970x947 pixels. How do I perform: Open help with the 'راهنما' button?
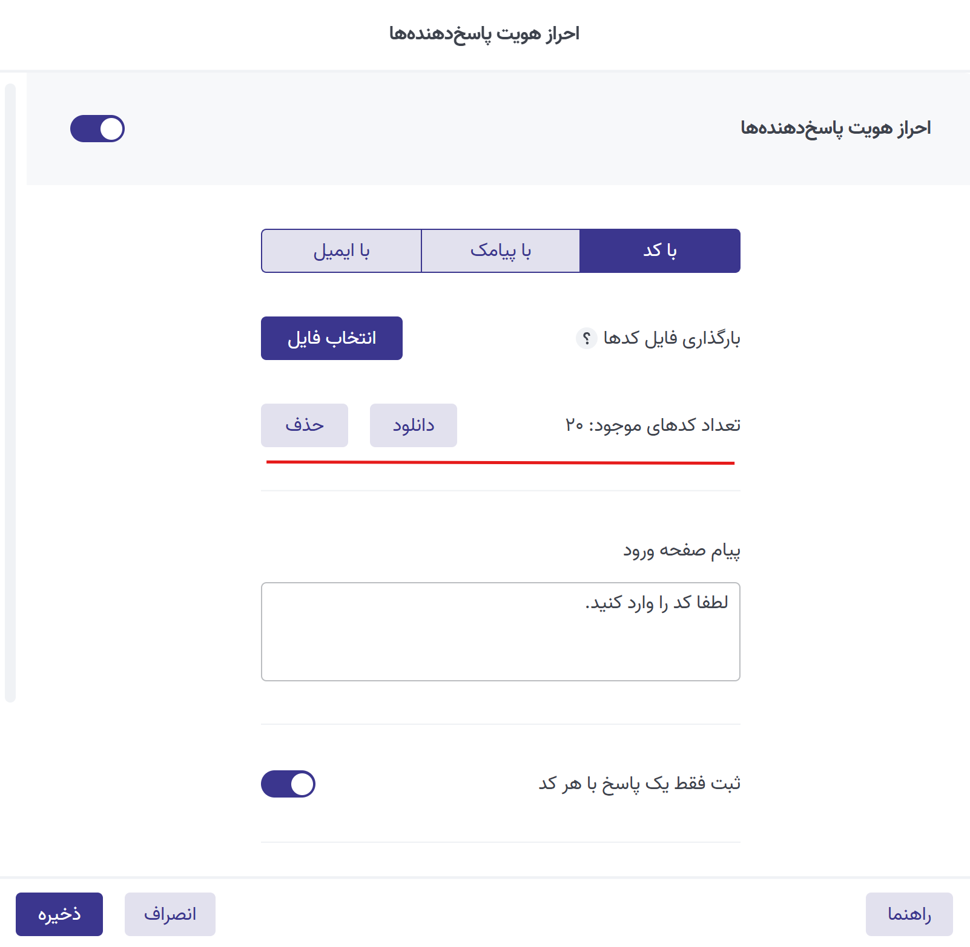click(909, 914)
